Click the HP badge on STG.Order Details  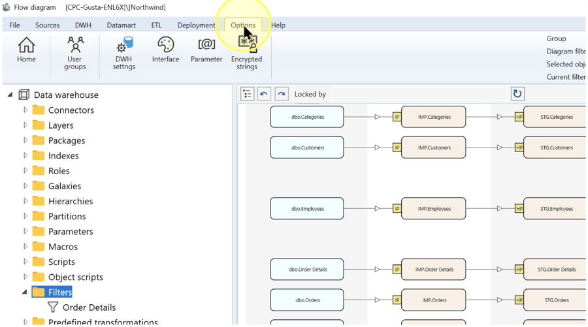(x=519, y=270)
